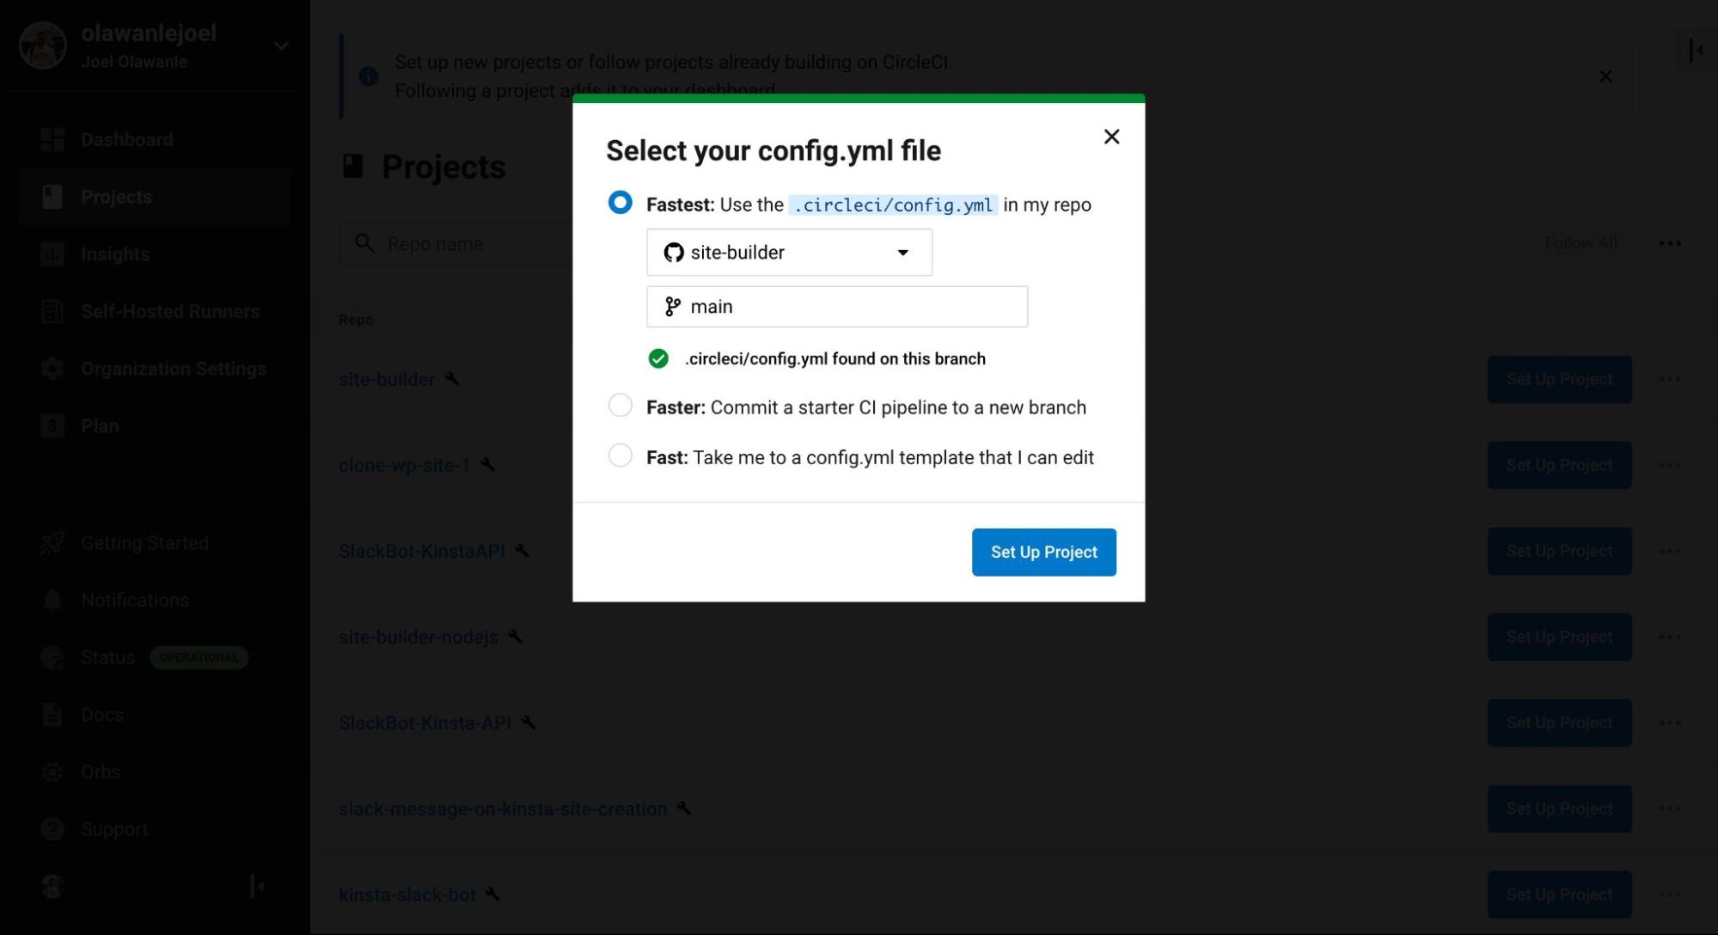Expand the Repo name search dropdown

point(902,251)
